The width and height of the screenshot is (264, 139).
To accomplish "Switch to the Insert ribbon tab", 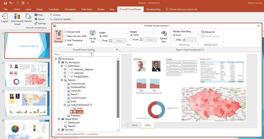I will pyautogui.click(x=28, y=9).
